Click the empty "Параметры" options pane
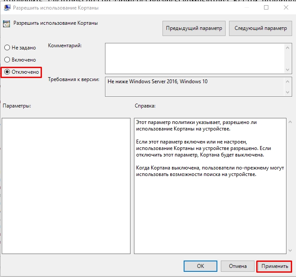 (66, 186)
